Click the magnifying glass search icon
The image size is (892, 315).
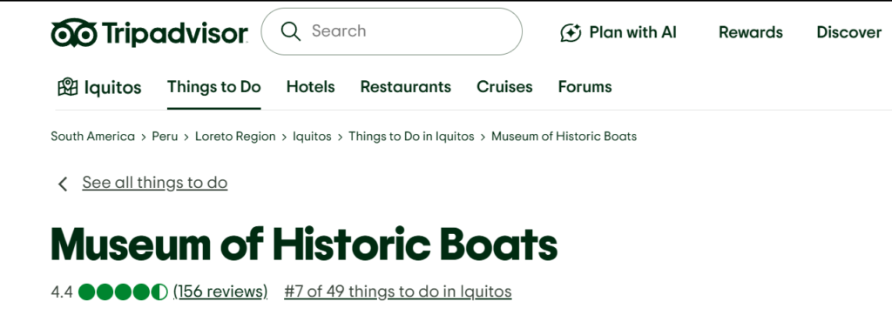coord(291,31)
